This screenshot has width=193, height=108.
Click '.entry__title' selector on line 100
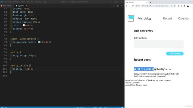coord(19,66)
